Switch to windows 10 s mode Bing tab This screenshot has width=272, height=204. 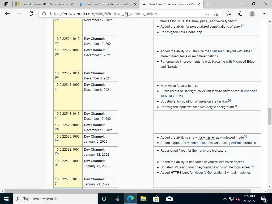108,4
